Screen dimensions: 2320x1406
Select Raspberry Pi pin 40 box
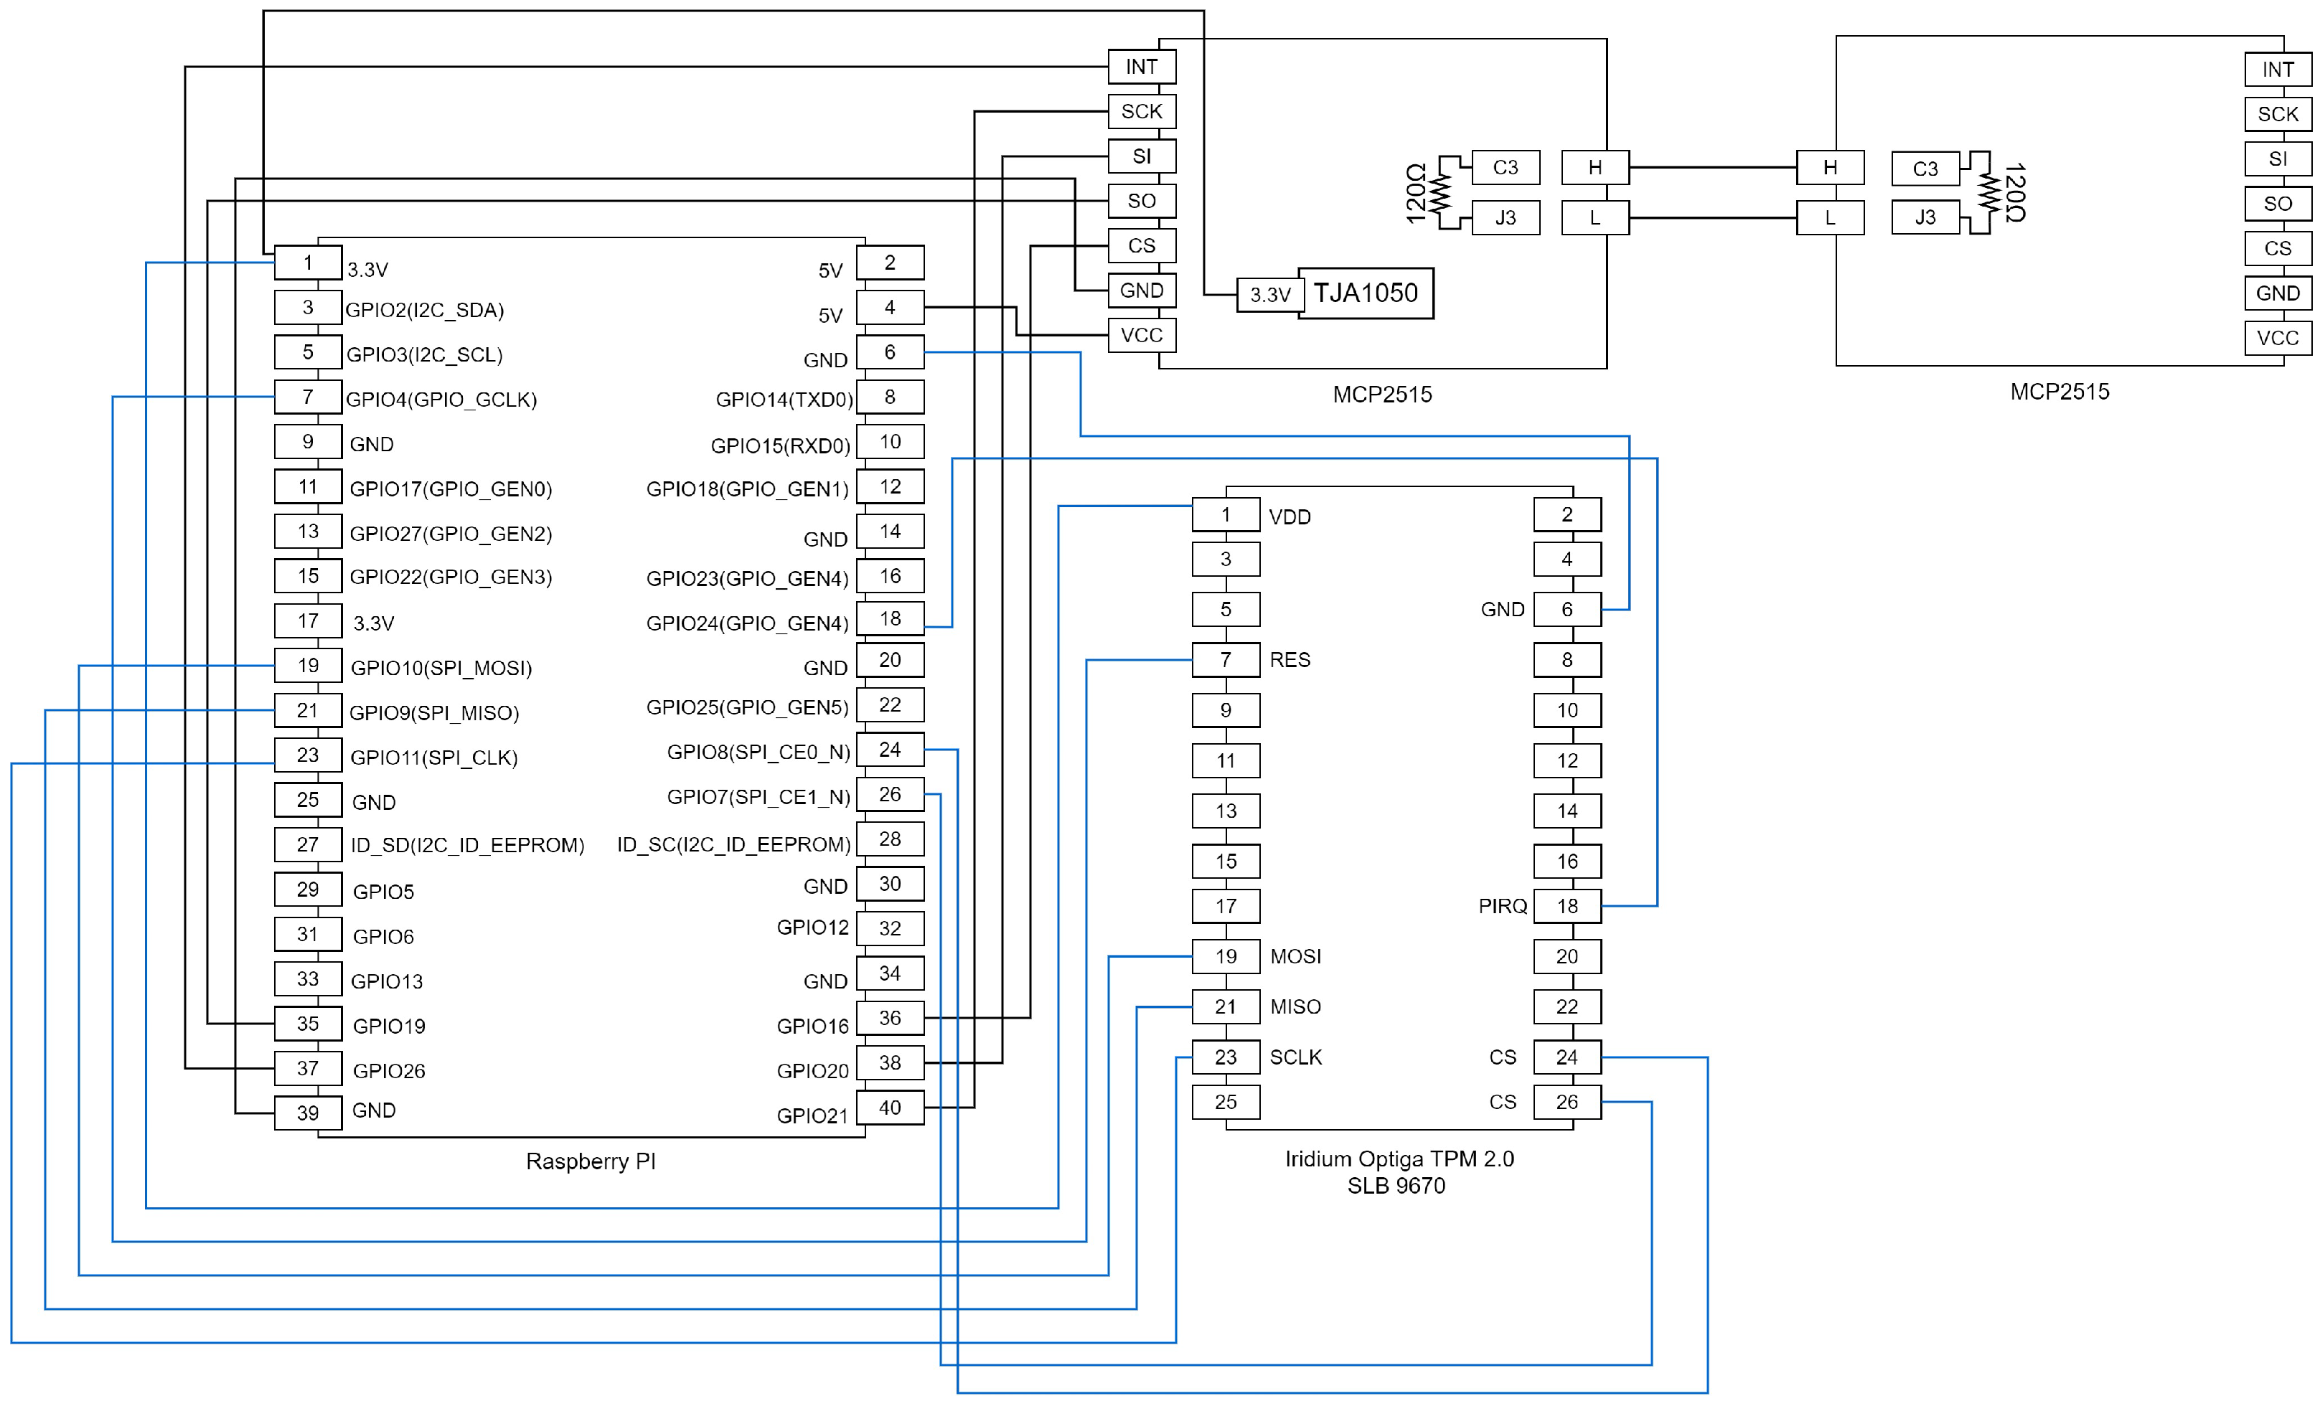click(x=890, y=1108)
